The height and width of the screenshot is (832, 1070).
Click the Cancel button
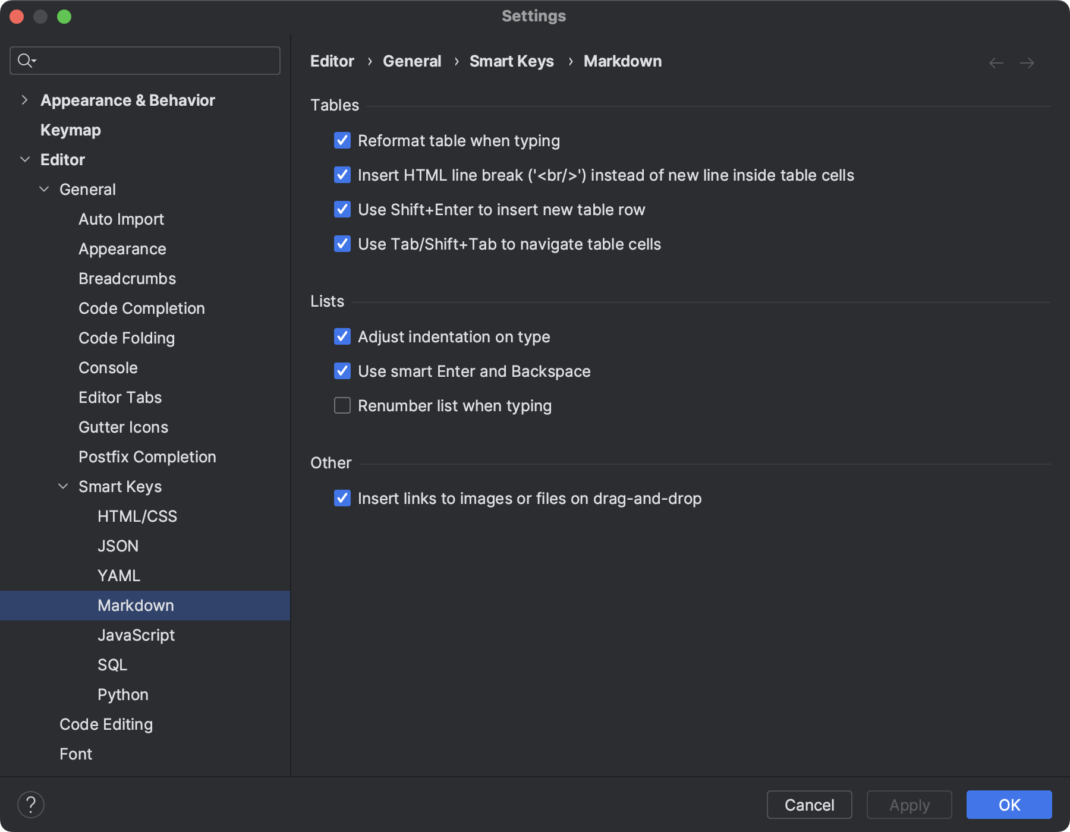(x=808, y=805)
